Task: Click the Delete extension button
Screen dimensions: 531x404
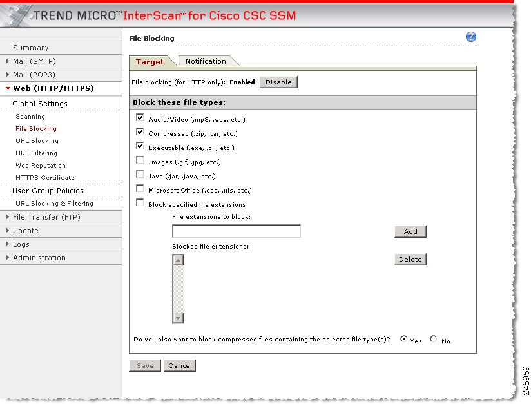Action: click(410, 260)
